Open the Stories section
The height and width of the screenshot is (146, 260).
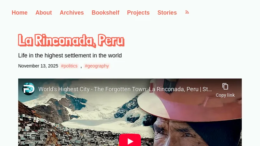point(167,13)
